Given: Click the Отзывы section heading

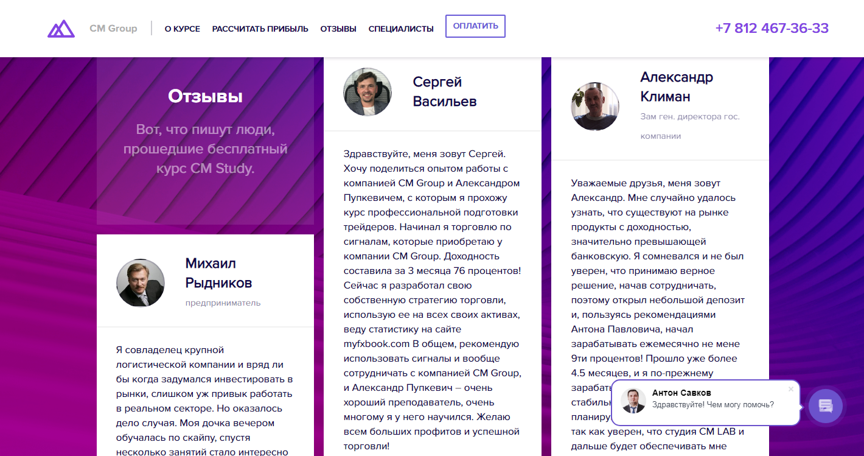Looking at the screenshot, I should tap(205, 96).
